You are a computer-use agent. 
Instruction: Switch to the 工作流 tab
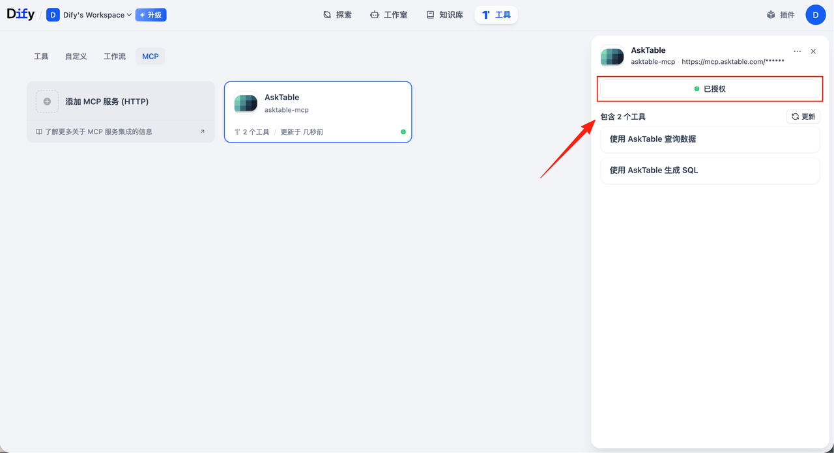point(115,57)
